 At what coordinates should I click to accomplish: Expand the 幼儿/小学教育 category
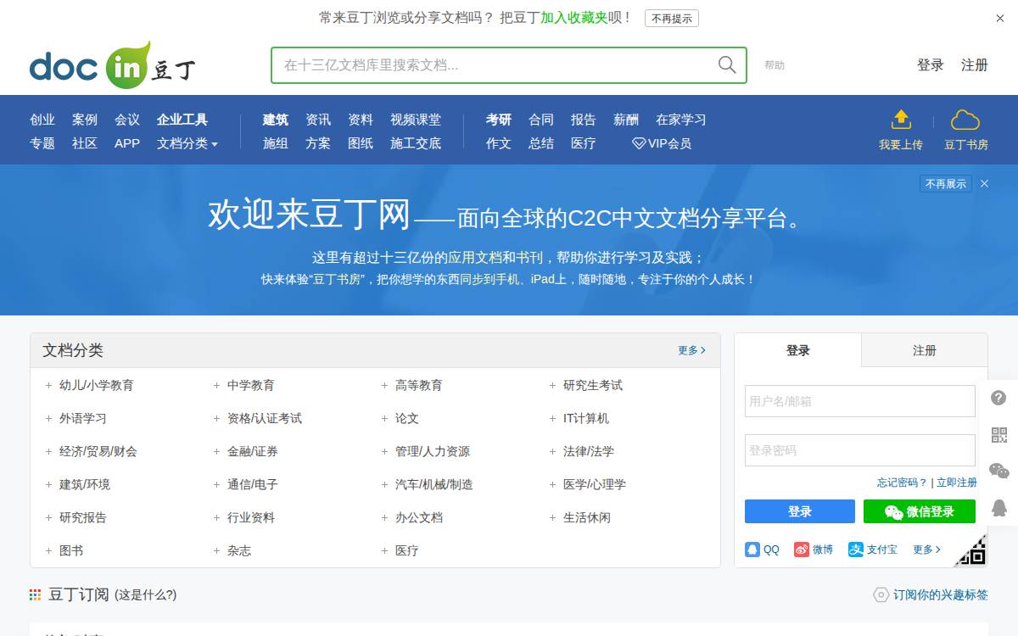(48, 386)
